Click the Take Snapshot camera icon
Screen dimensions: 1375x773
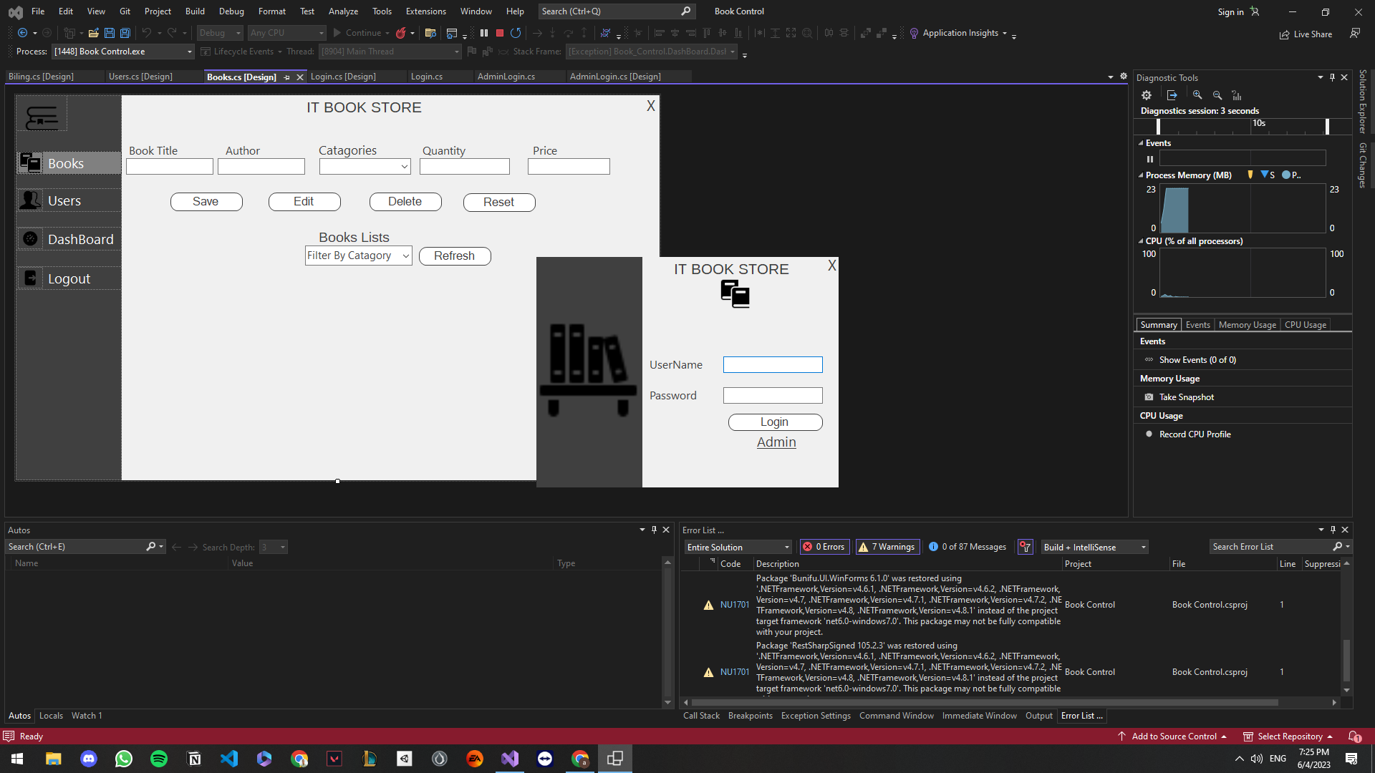(1149, 397)
